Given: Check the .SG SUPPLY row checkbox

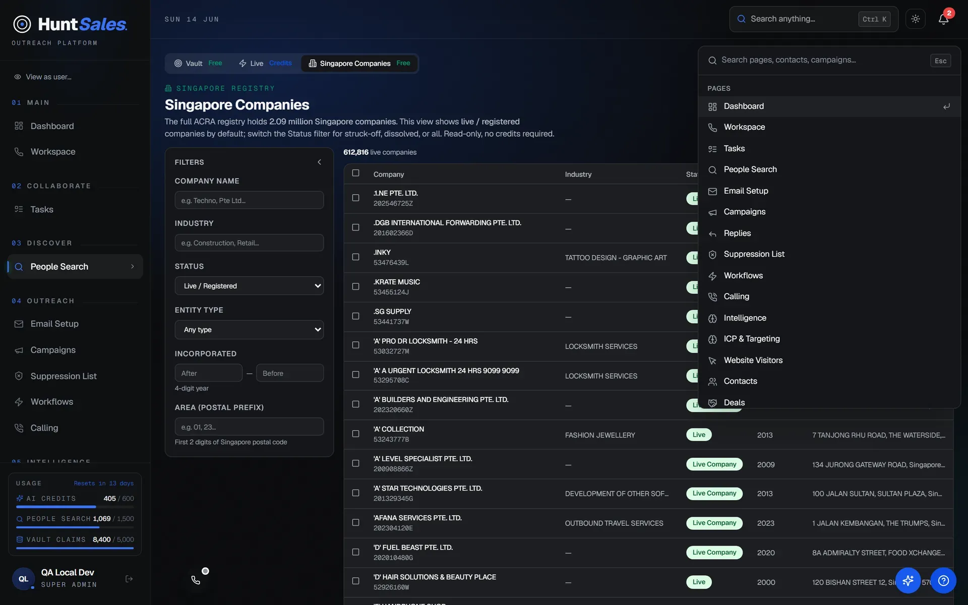Looking at the screenshot, I should pos(355,316).
